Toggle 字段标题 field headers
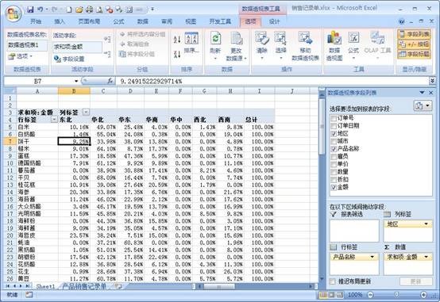 click(414, 54)
